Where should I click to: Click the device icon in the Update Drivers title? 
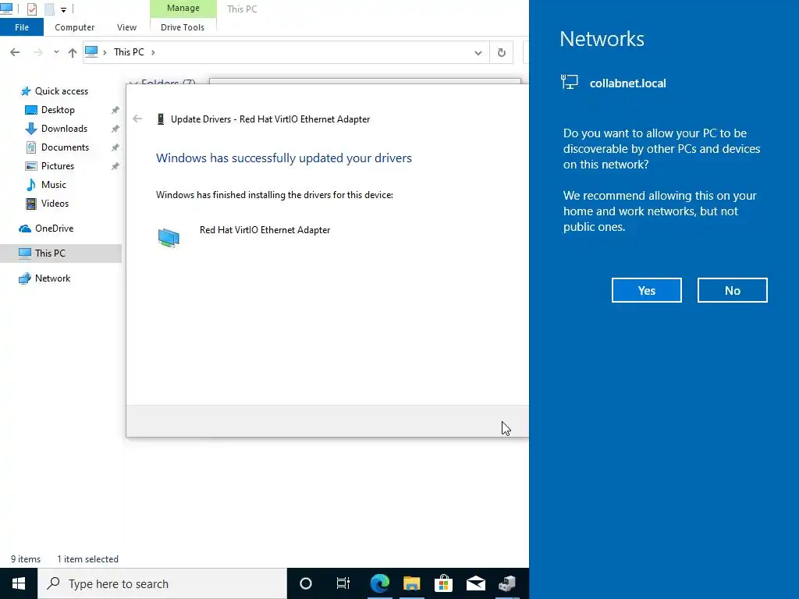click(161, 119)
